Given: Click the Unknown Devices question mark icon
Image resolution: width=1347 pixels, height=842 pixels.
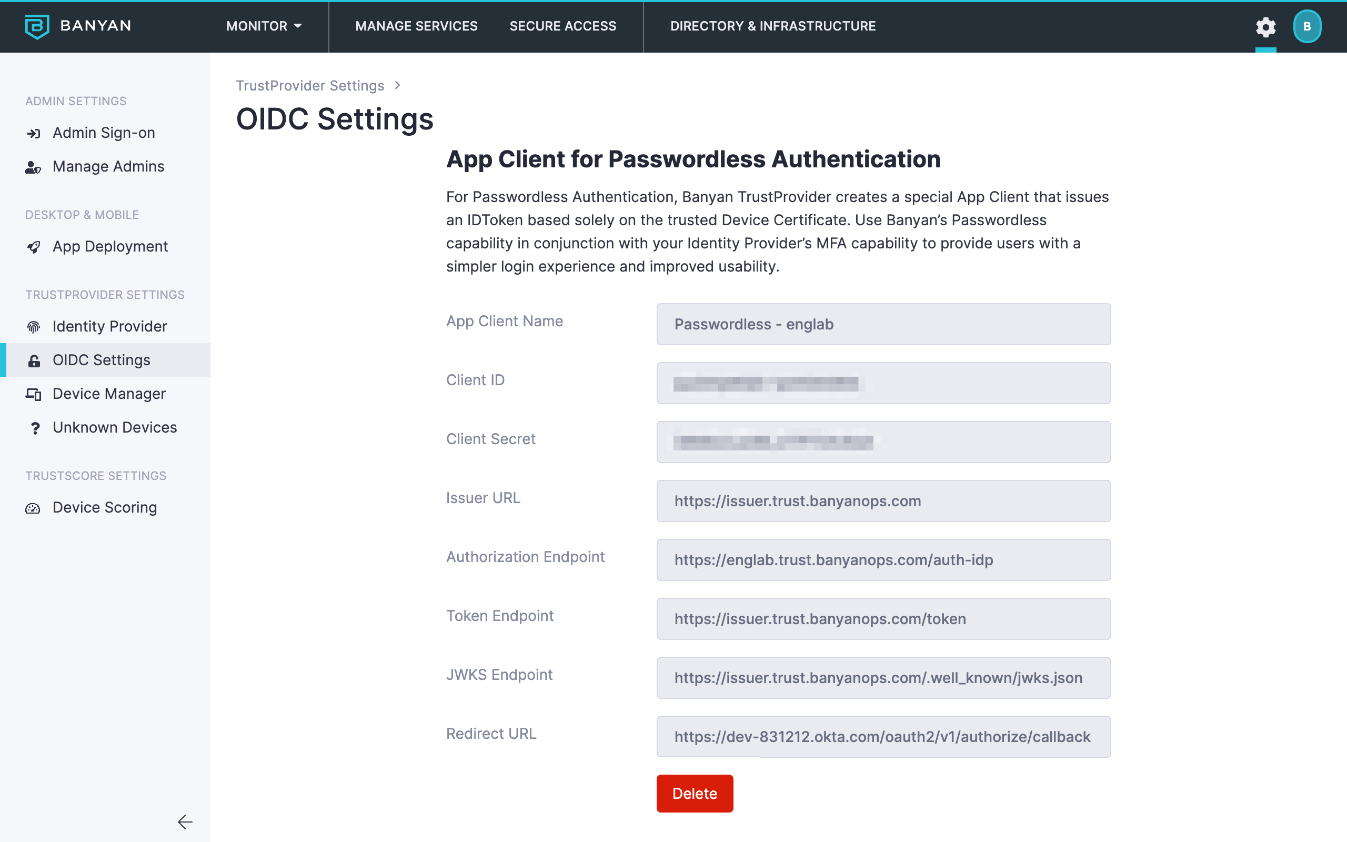Looking at the screenshot, I should pyautogui.click(x=35, y=428).
